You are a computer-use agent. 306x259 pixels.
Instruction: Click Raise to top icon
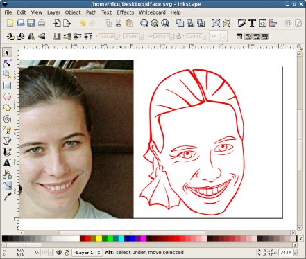[x=88, y=36]
